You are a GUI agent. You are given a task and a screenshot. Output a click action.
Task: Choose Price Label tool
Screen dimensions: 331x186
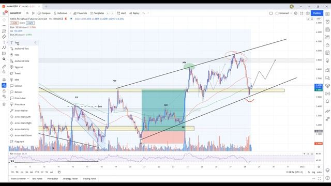[23, 98]
